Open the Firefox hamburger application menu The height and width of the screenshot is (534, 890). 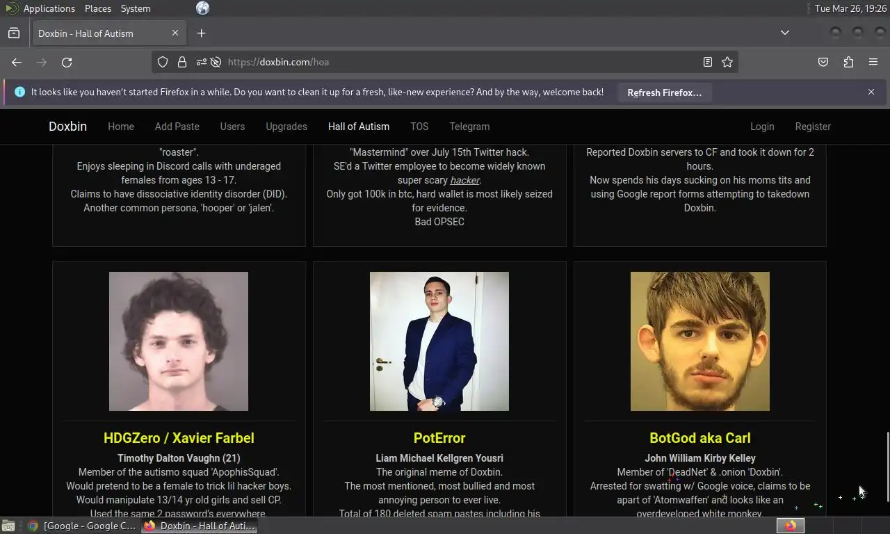click(873, 62)
